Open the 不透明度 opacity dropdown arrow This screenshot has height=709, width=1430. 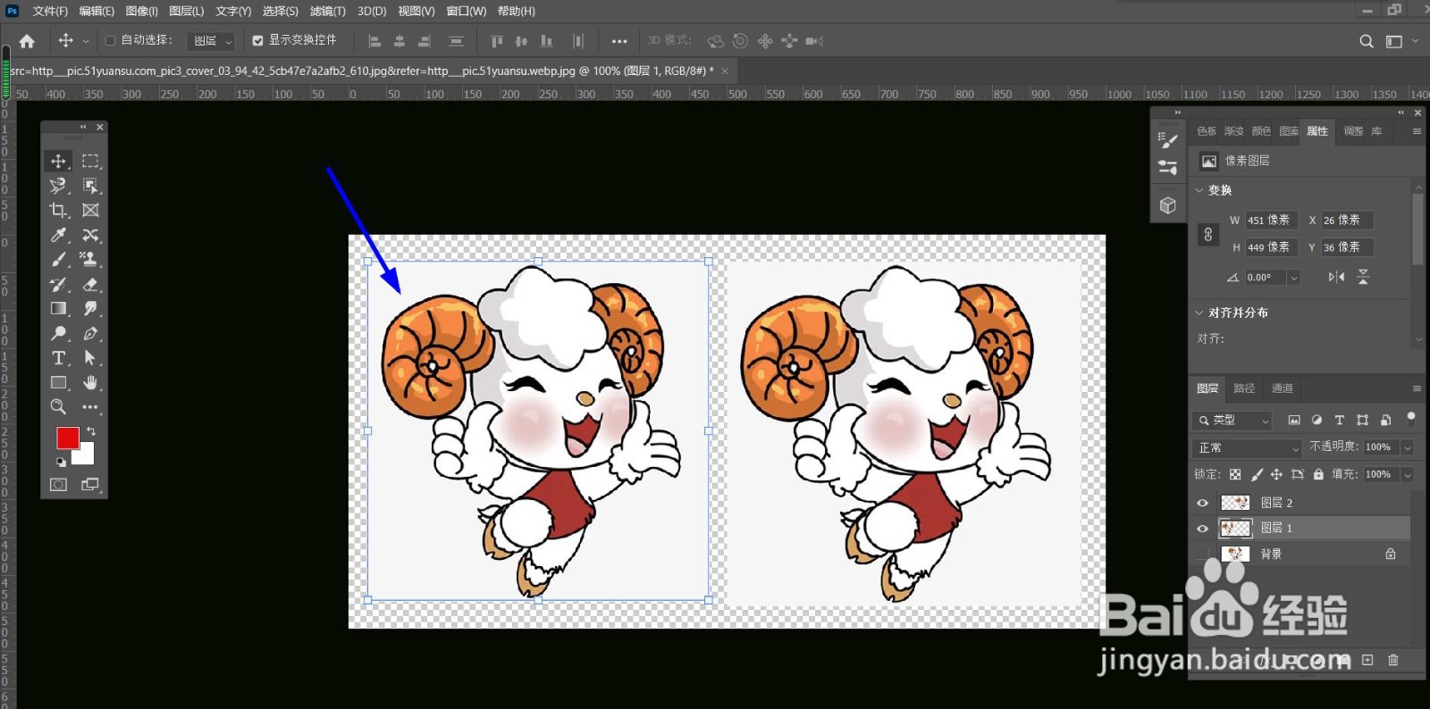[1408, 447]
